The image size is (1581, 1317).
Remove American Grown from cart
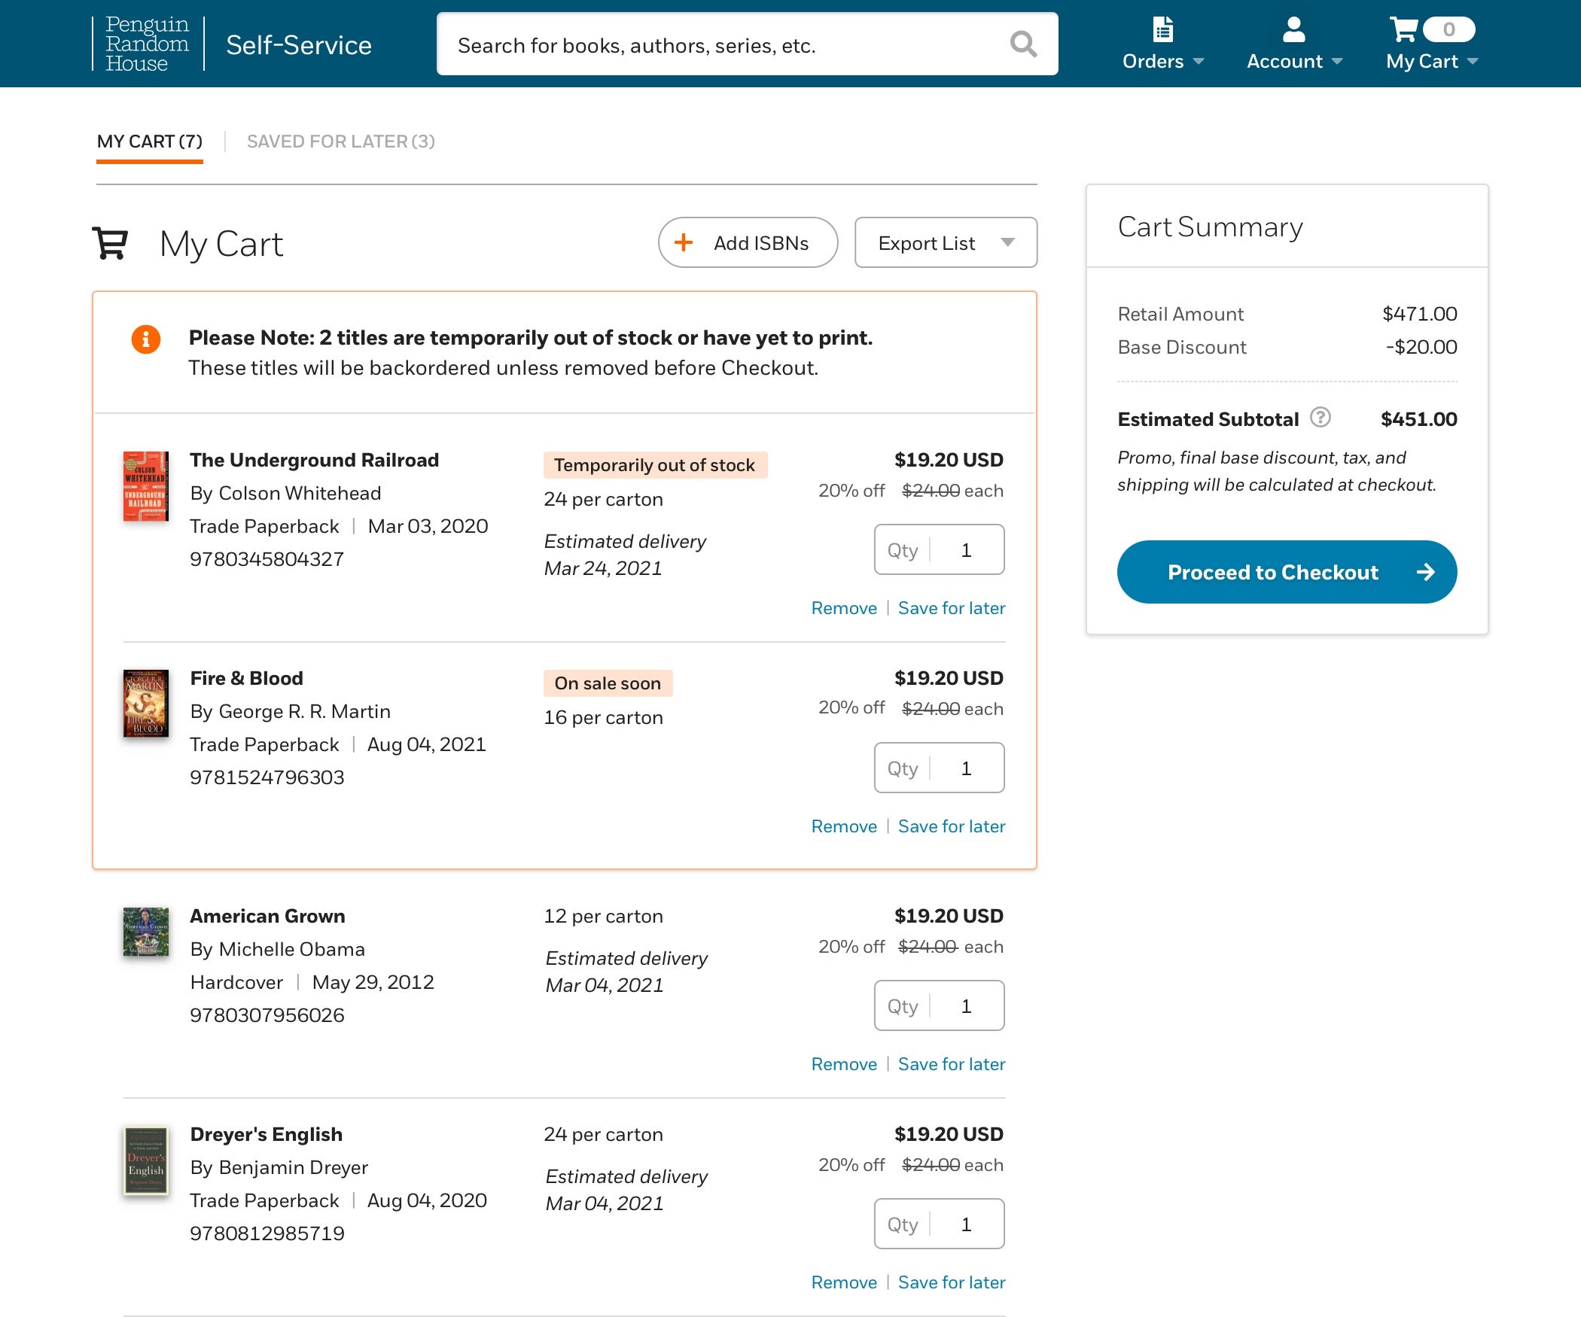click(x=844, y=1064)
